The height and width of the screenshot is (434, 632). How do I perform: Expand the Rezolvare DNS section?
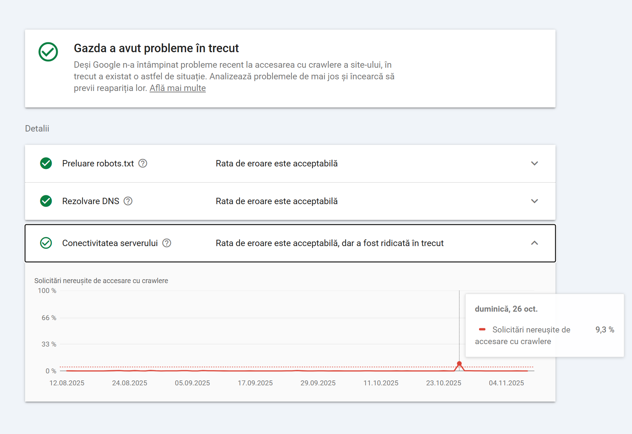[x=535, y=201]
